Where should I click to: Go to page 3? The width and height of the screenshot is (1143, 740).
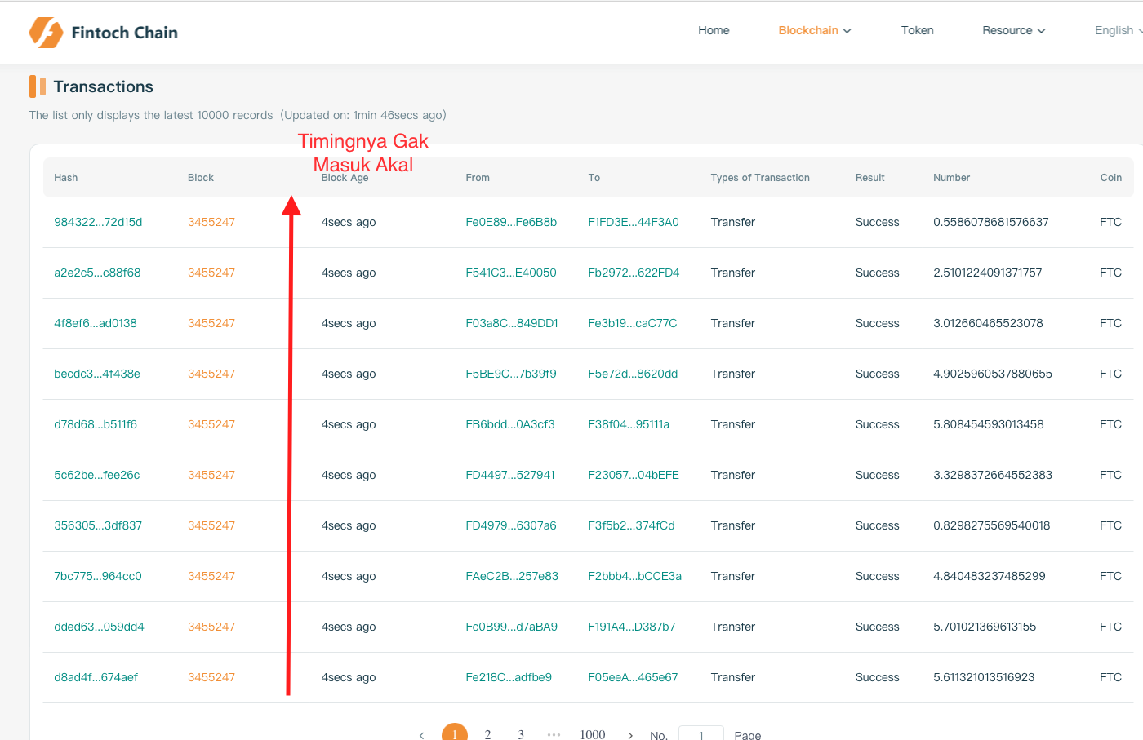pos(521,735)
